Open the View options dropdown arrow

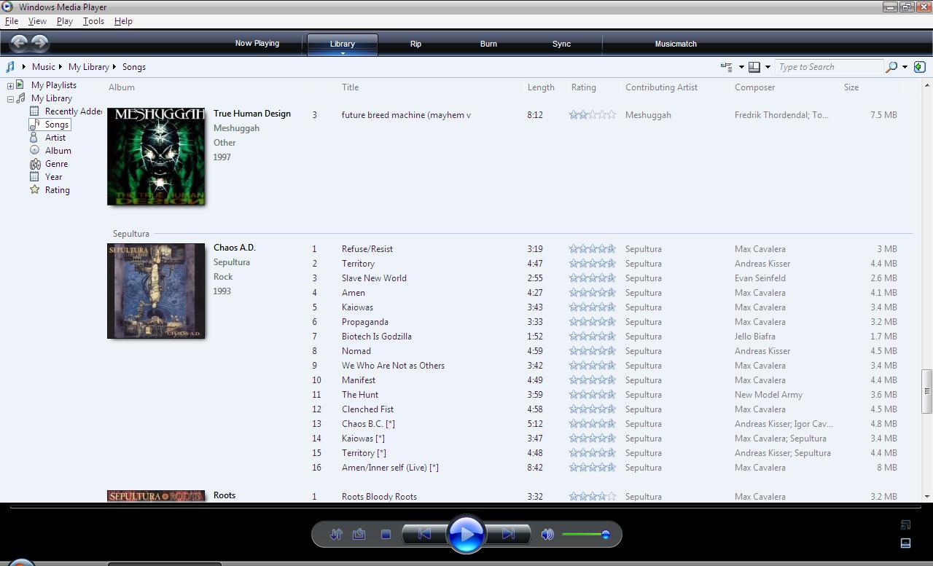(741, 67)
